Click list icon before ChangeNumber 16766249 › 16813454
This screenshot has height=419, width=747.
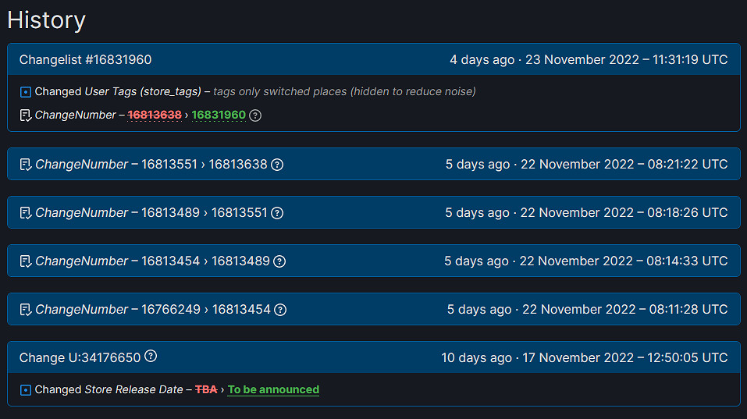(x=25, y=310)
